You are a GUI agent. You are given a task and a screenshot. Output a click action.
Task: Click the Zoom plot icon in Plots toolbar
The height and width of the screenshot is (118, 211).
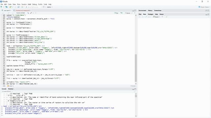(148, 17)
